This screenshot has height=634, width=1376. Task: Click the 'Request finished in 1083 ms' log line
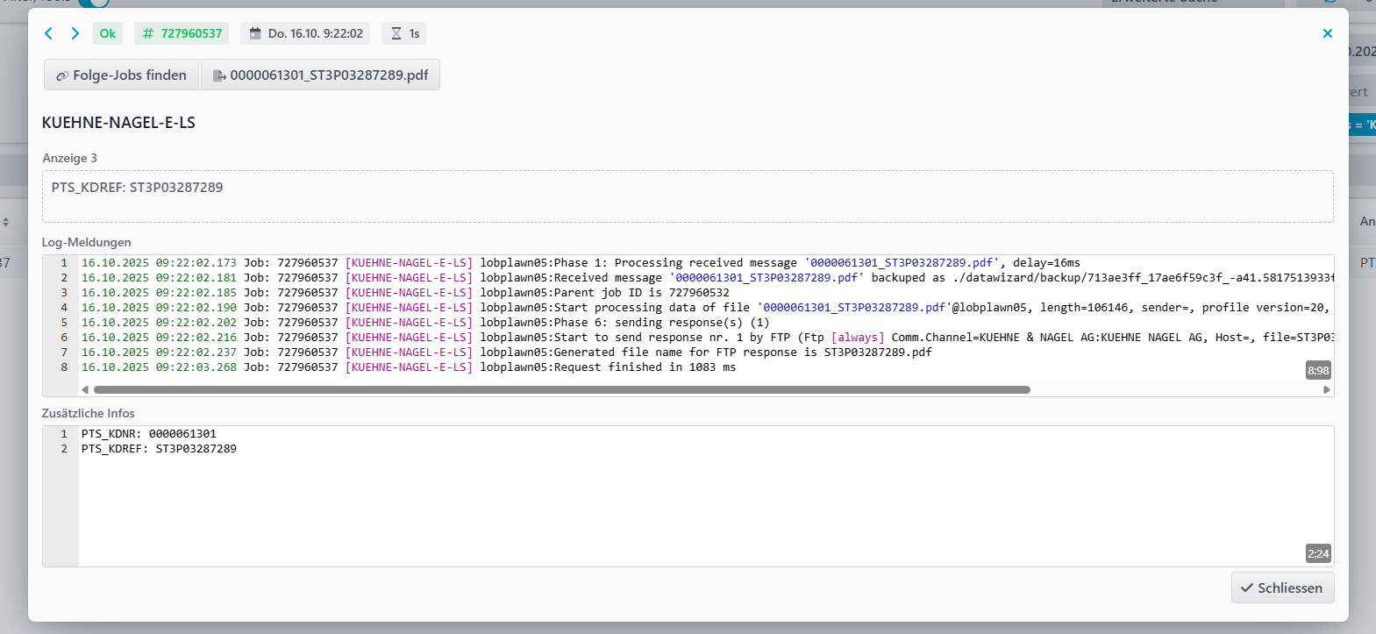point(608,367)
